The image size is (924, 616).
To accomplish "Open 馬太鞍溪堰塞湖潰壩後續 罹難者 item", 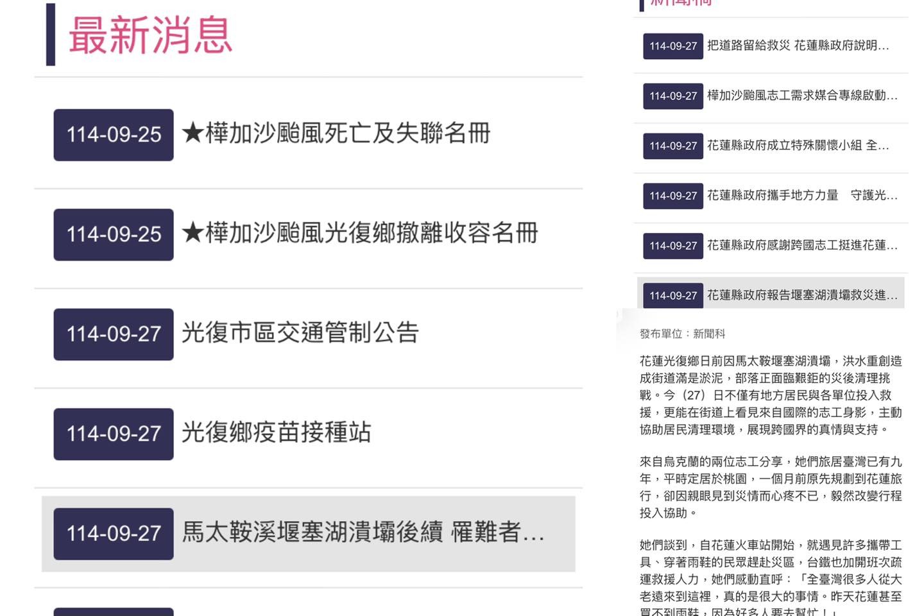I will [x=363, y=533].
